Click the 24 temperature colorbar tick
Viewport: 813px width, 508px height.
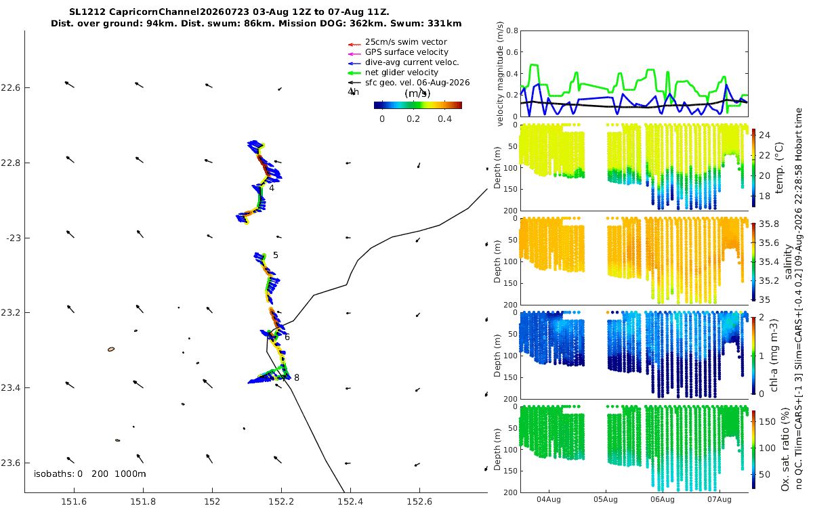766,135
